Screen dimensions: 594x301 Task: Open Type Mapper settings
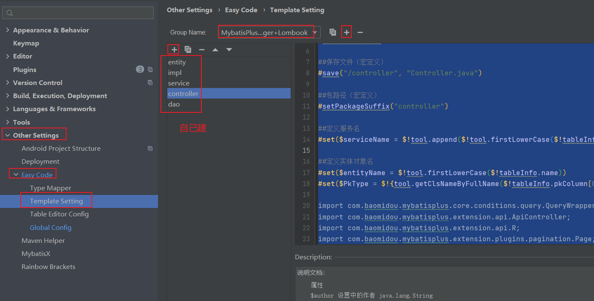51,188
